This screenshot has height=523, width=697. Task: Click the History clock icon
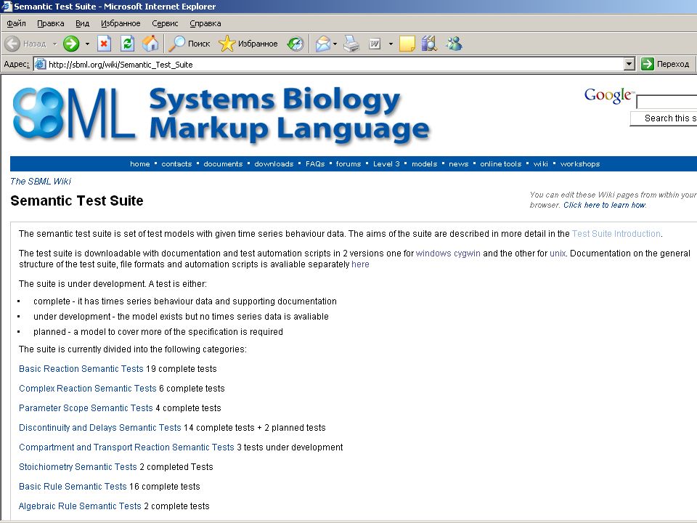click(x=295, y=44)
